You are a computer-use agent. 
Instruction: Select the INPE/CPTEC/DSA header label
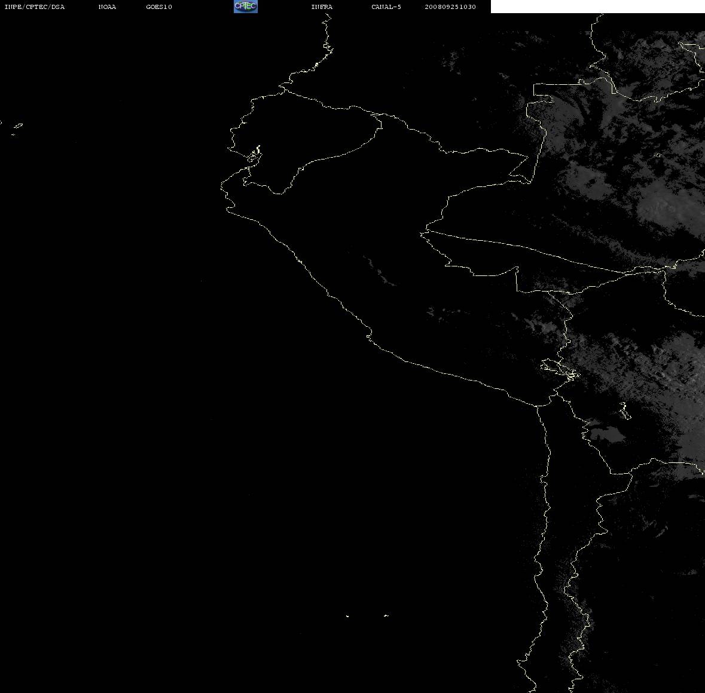34,7
